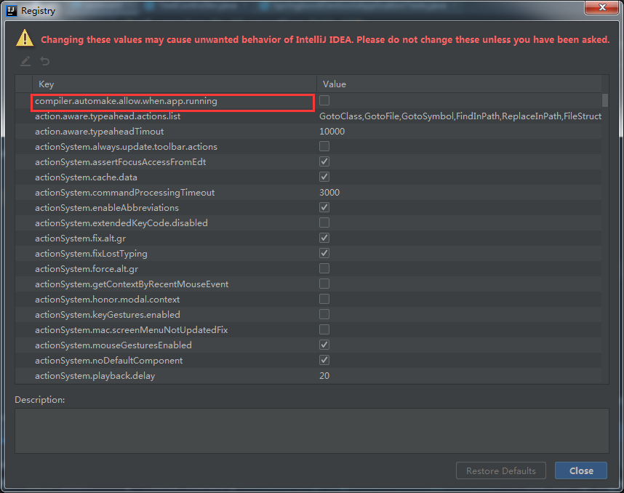The image size is (624, 493).
Task: Click the table's vertical scrollbar thumb
Action: pos(605,100)
